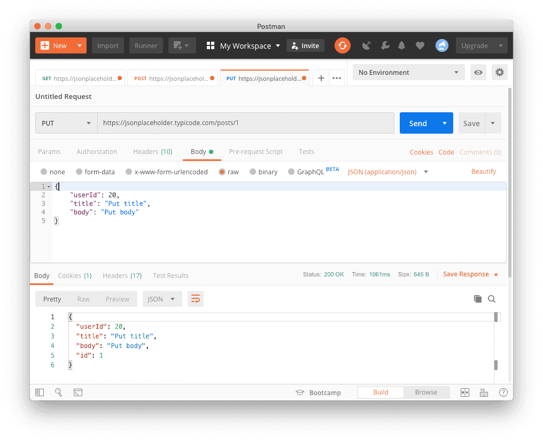Copy response with the clipboard icon
Image resolution: width=543 pixels, height=440 pixels.
[x=478, y=299]
